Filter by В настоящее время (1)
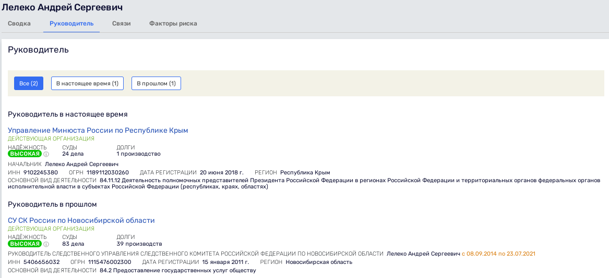The image size is (609, 278). [87, 83]
